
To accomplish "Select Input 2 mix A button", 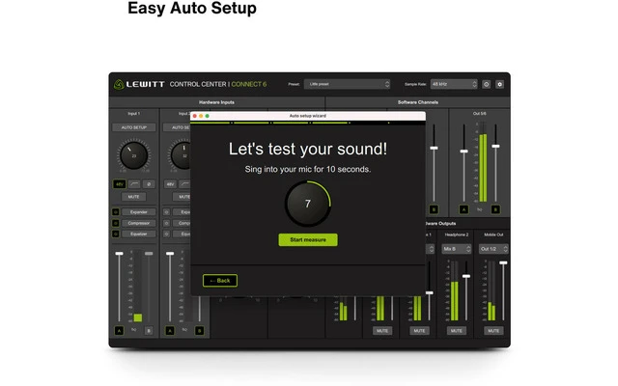I will coord(170,330).
